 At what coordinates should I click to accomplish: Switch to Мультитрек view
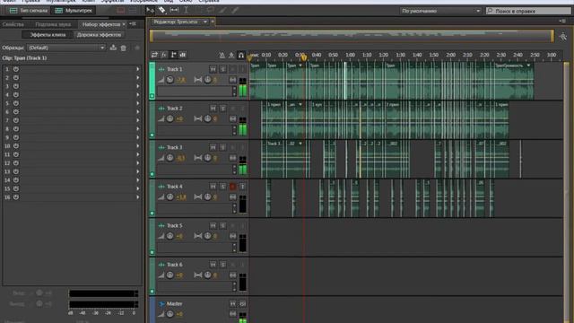tap(74, 10)
